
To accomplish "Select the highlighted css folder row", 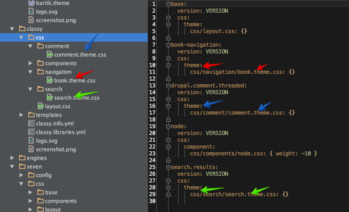I will pyautogui.click(x=74, y=37).
